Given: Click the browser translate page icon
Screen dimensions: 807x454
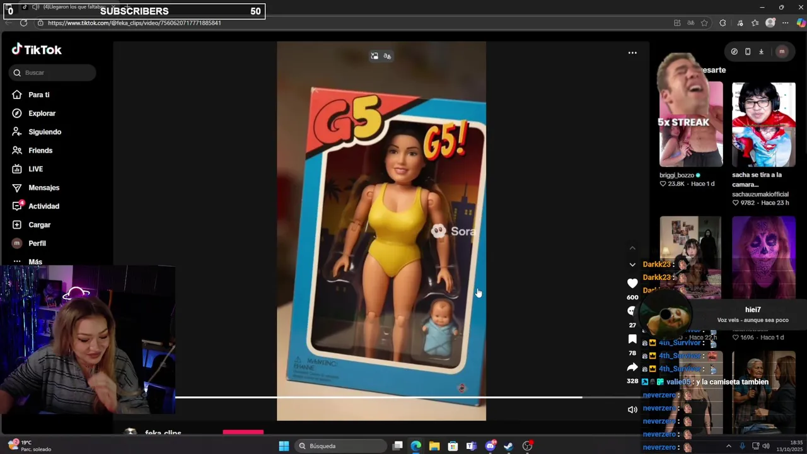Looking at the screenshot, I should [x=690, y=23].
